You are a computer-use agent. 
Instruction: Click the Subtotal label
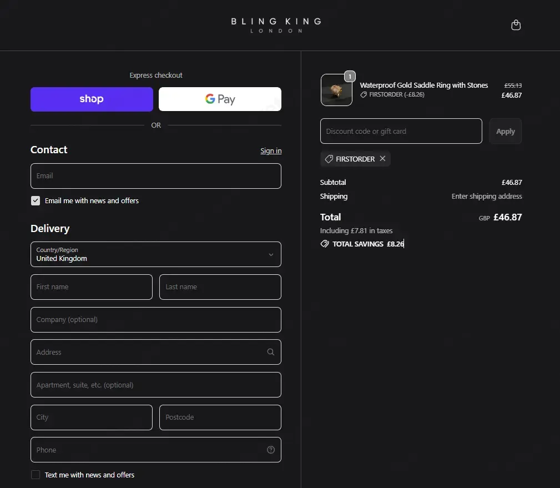click(x=333, y=182)
